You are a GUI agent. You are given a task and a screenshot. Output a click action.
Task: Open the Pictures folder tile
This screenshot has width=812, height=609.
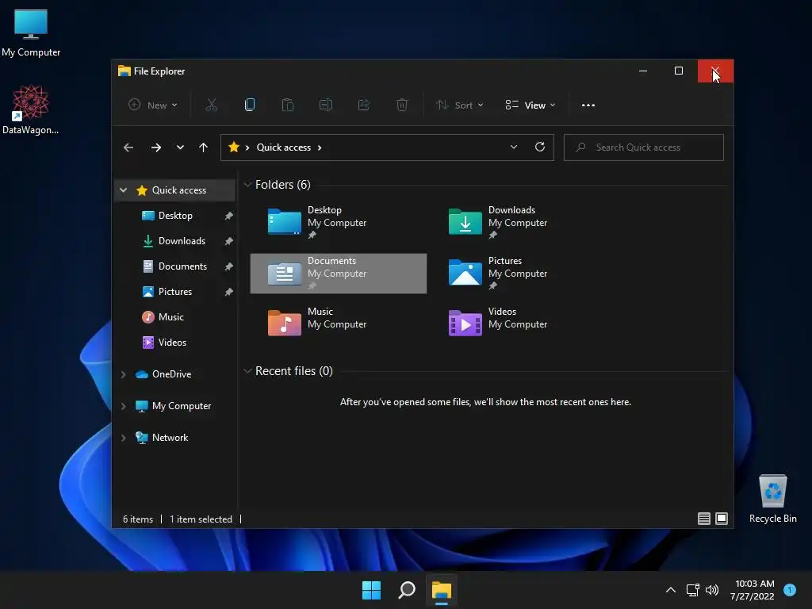point(519,274)
